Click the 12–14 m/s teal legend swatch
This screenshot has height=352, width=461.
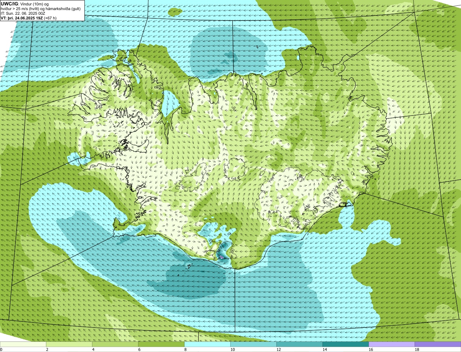(x=300, y=344)
